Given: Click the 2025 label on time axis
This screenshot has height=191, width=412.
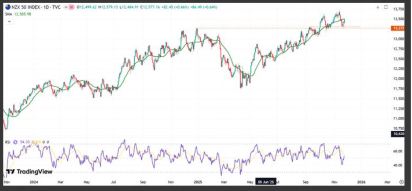Looking at the screenshot, I should (x=197, y=182).
